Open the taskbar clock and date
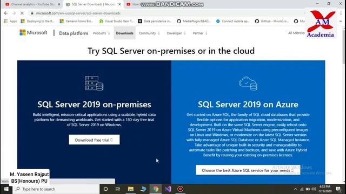346x194 pixels. click(x=325, y=189)
